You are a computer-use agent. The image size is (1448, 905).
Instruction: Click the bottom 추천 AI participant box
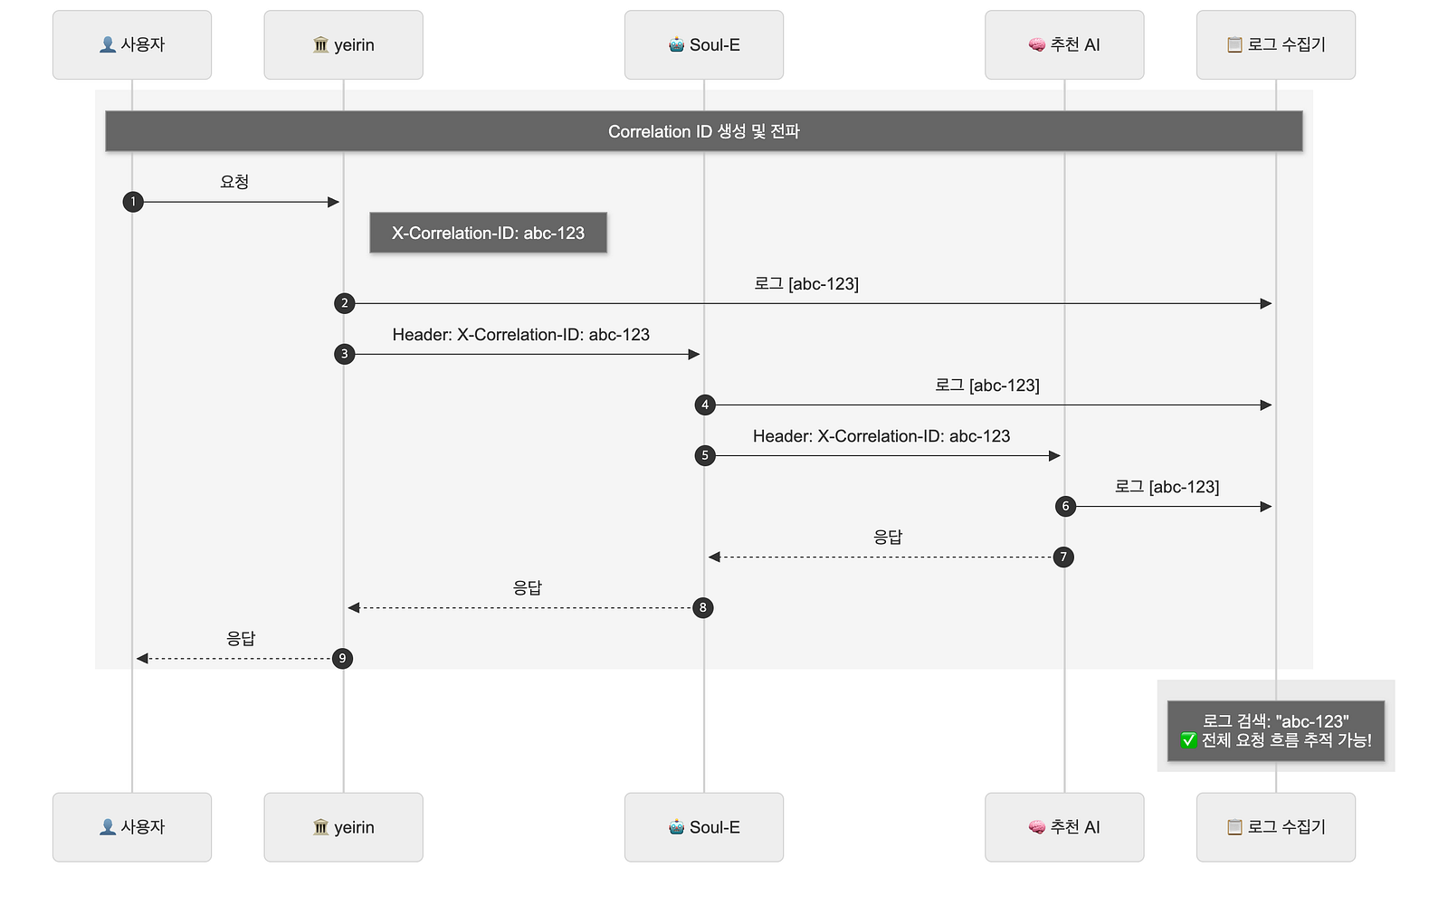click(x=1064, y=827)
